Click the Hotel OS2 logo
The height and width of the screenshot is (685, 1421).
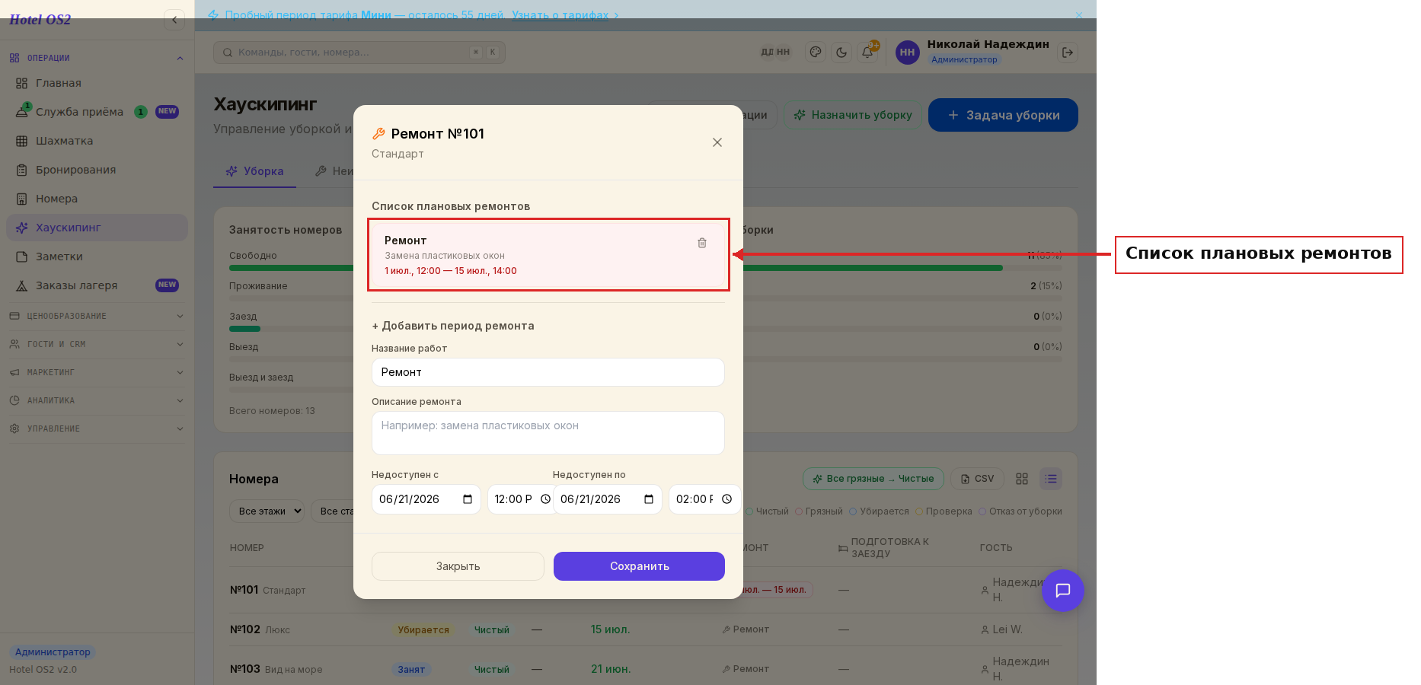pyautogui.click(x=40, y=20)
